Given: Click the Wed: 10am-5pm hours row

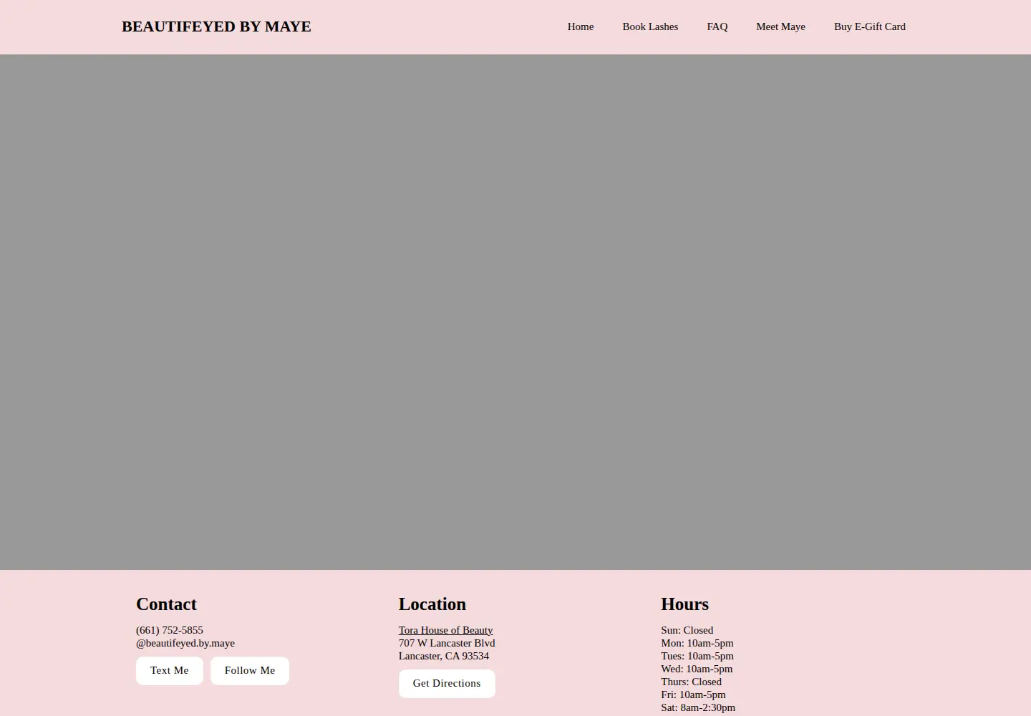Looking at the screenshot, I should click(697, 669).
